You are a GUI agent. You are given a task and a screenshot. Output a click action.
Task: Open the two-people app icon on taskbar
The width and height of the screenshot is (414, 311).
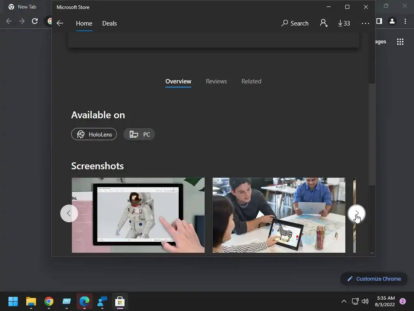click(x=102, y=301)
